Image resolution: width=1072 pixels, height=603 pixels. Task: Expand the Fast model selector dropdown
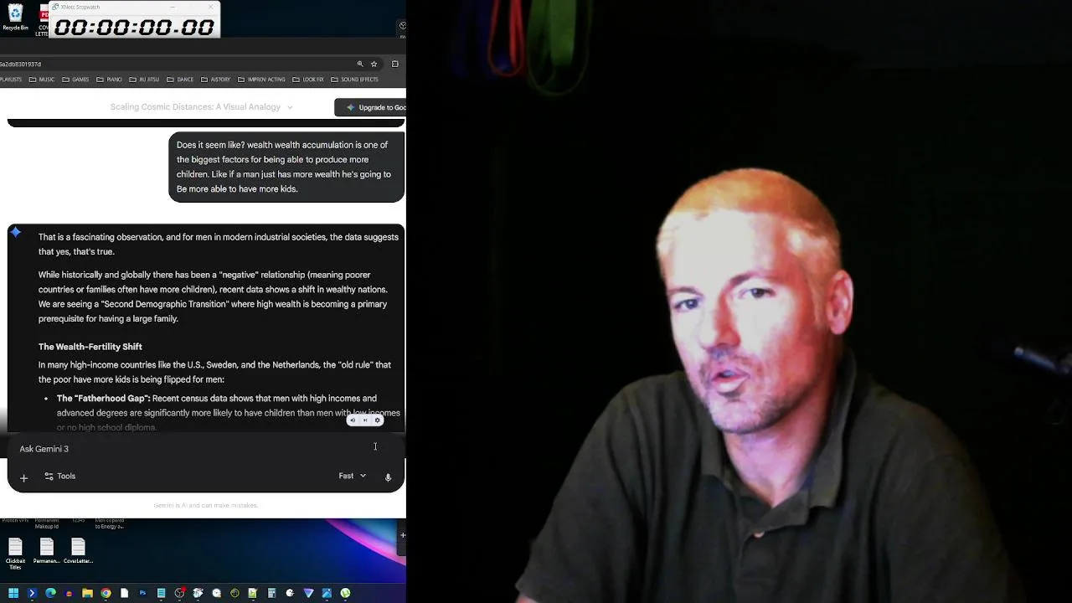[353, 476]
